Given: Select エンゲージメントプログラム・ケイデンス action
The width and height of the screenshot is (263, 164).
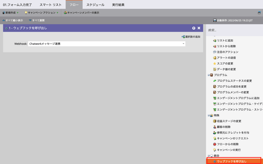Looking at the screenshot, I should (x=238, y=104).
